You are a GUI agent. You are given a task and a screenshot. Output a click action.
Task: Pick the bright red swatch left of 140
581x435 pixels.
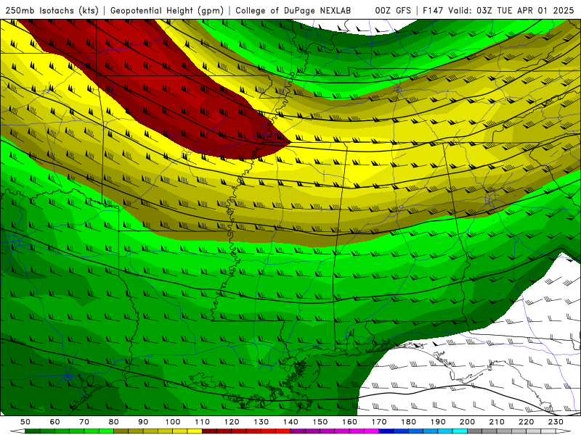click(283, 431)
